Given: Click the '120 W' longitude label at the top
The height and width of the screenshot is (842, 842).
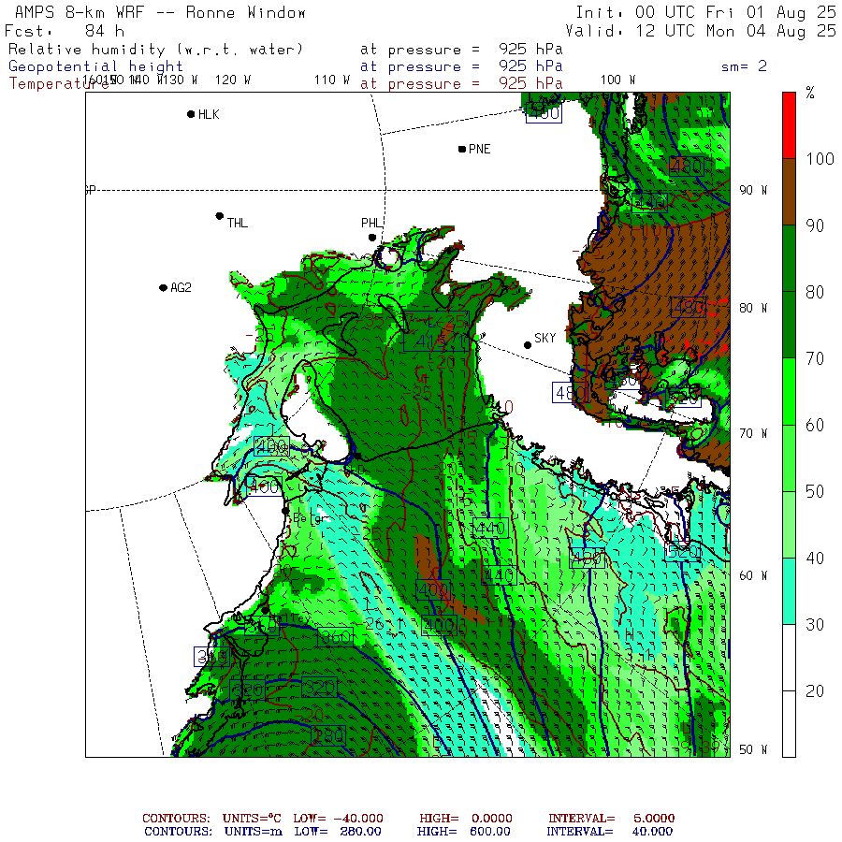Looking at the screenshot, I should 233,80.
